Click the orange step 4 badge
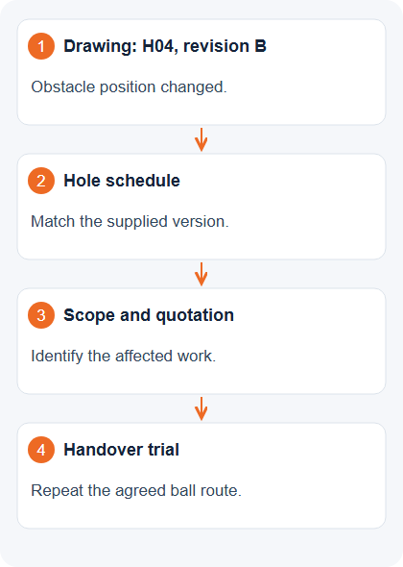 (x=41, y=450)
